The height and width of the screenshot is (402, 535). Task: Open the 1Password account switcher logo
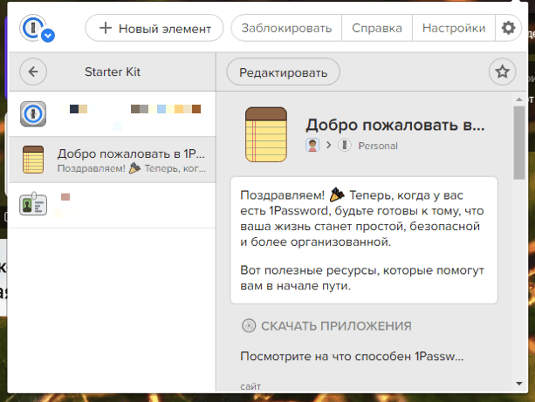tap(37, 29)
